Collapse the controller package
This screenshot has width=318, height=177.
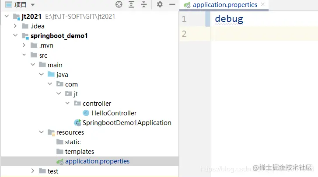(x=67, y=103)
